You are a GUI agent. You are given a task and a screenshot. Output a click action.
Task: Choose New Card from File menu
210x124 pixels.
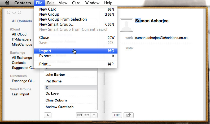76,9
